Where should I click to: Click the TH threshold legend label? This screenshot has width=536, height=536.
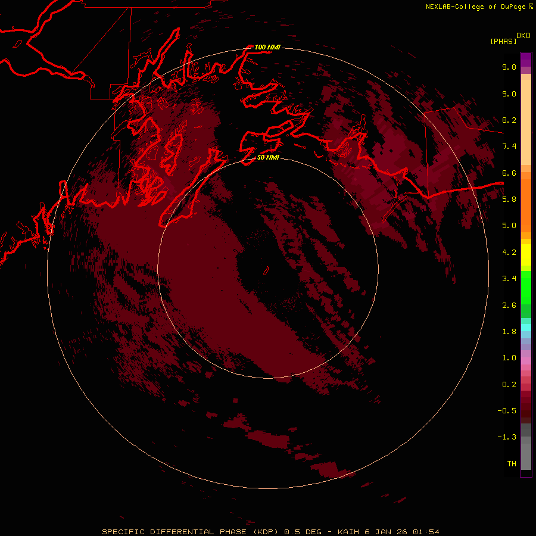[512, 464]
